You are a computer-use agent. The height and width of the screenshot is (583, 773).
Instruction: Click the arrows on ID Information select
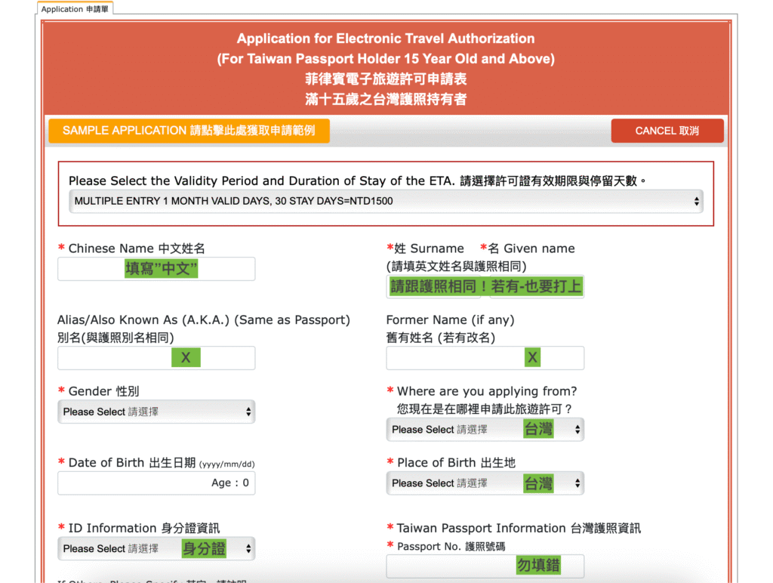[x=248, y=548]
